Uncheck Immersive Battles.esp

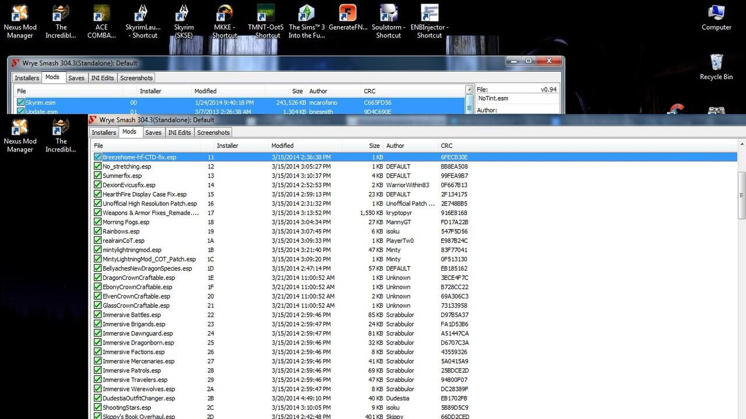tap(98, 315)
